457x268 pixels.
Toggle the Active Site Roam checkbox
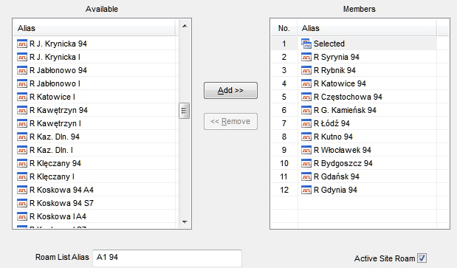[422, 258]
